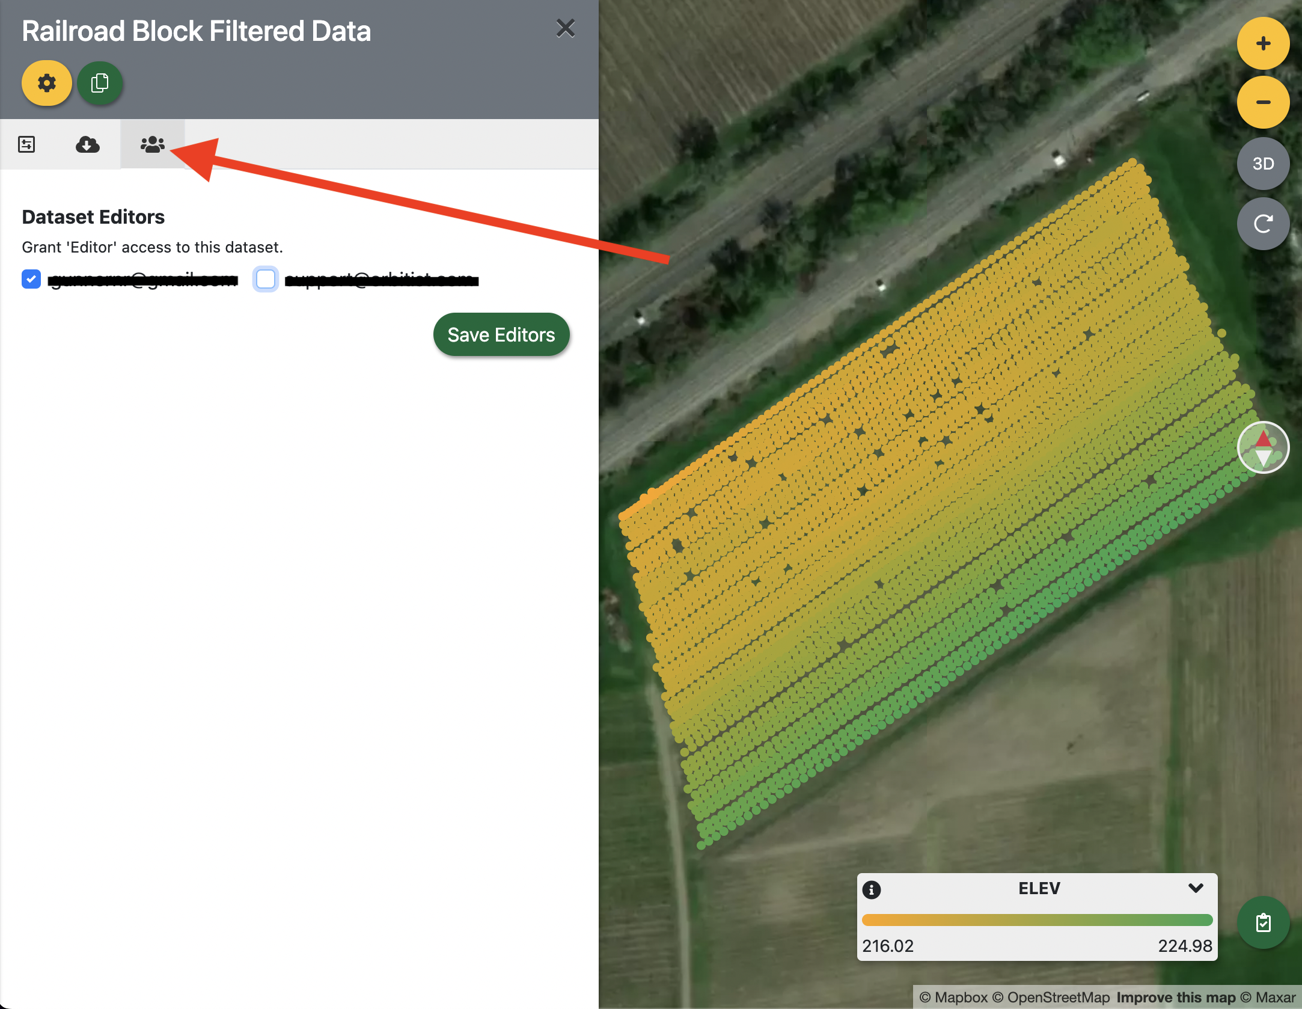Reset map bearing with the compass

coord(1263,447)
